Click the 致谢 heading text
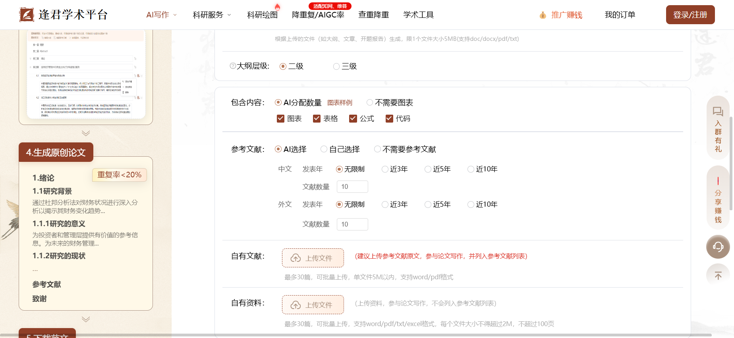The height and width of the screenshot is (338, 734). coord(39,299)
